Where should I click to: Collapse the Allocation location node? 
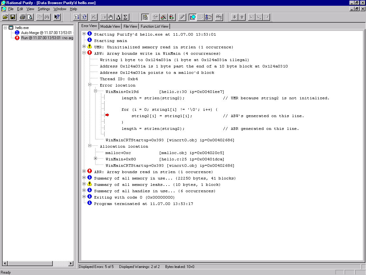coord(90,145)
